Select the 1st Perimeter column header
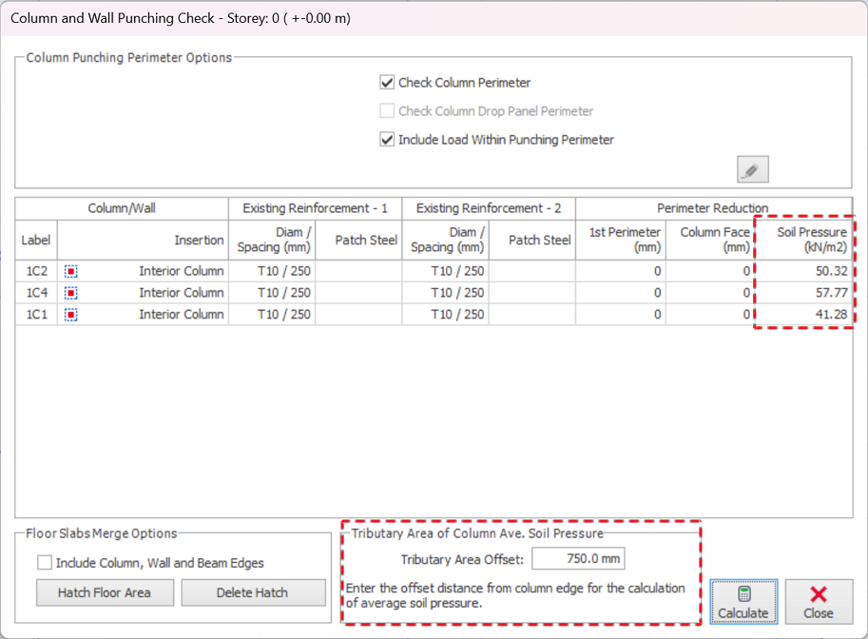This screenshot has height=639, width=868. click(619, 240)
